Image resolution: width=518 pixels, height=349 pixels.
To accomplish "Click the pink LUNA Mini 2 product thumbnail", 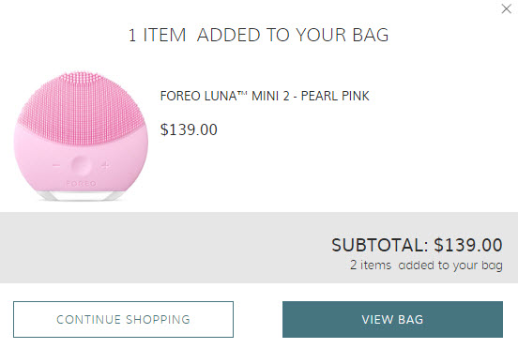I will pyautogui.click(x=81, y=136).
